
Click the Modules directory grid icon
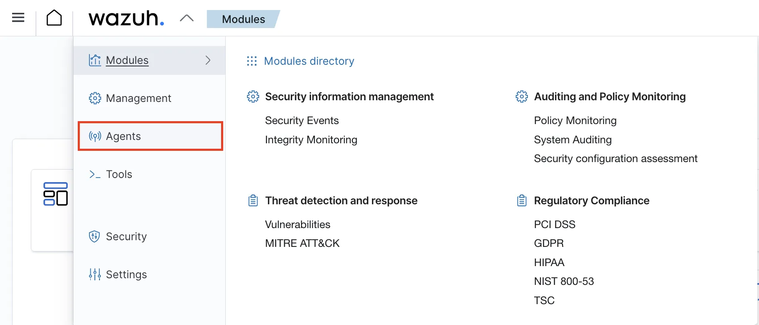pyautogui.click(x=252, y=61)
